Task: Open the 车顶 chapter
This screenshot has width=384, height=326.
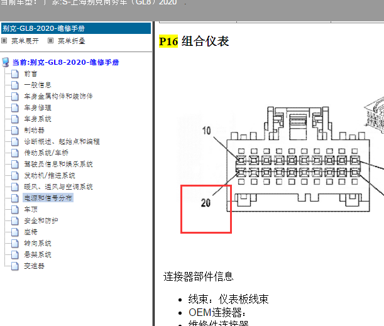Action: pyautogui.click(x=31, y=209)
